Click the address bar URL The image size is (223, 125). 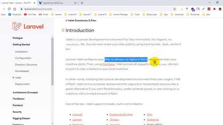click(38, 9)
